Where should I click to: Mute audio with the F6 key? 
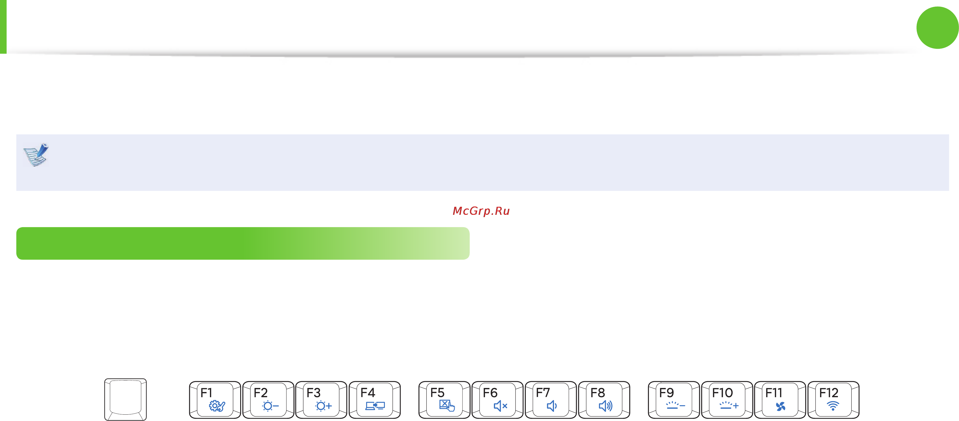click(497, 400)
